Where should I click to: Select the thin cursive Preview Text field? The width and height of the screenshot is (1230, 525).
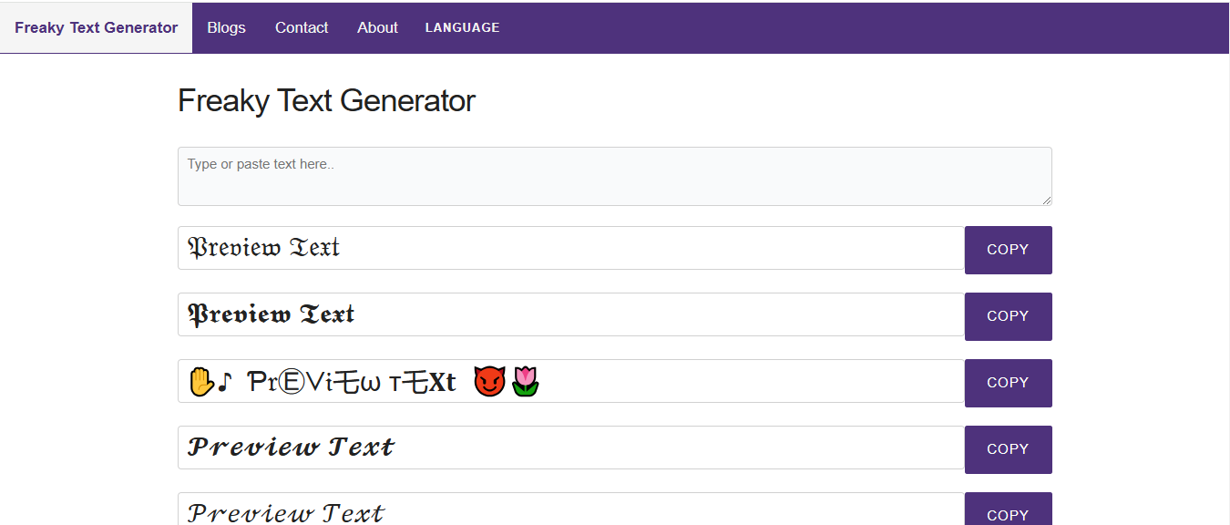pos(570,511)
